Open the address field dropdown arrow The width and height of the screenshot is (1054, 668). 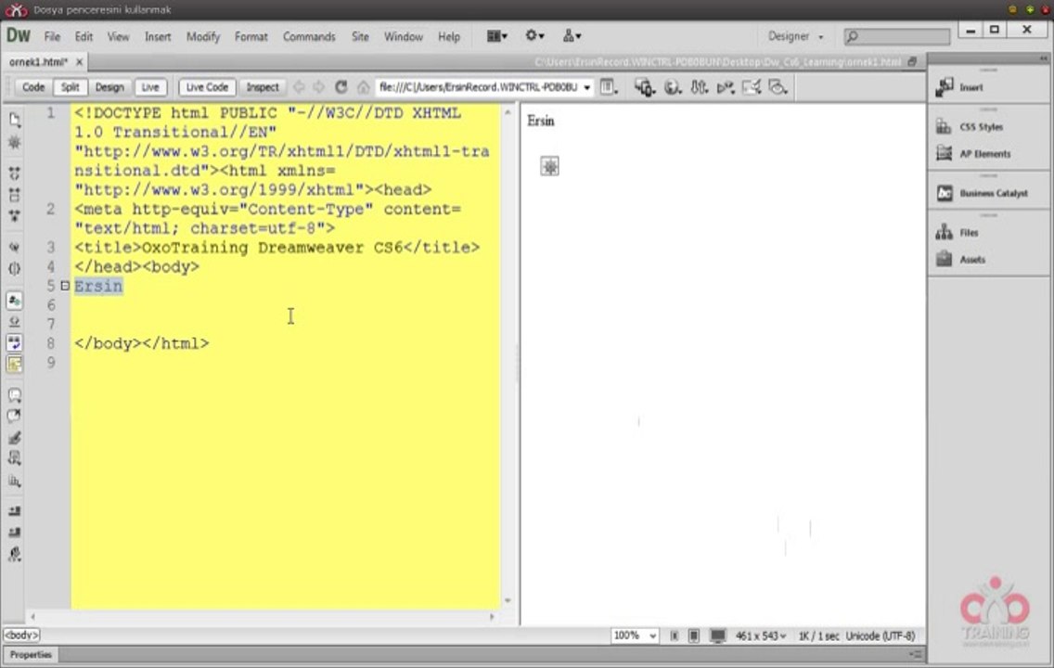[x=586, y=88]
